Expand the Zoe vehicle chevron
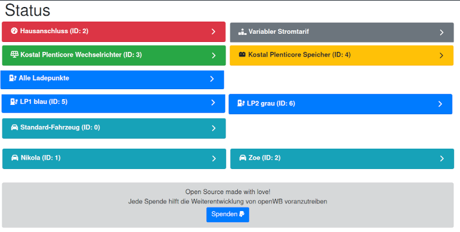Image resolution: width=460 pixels, height=232 pixels. [x=442, y=159]
